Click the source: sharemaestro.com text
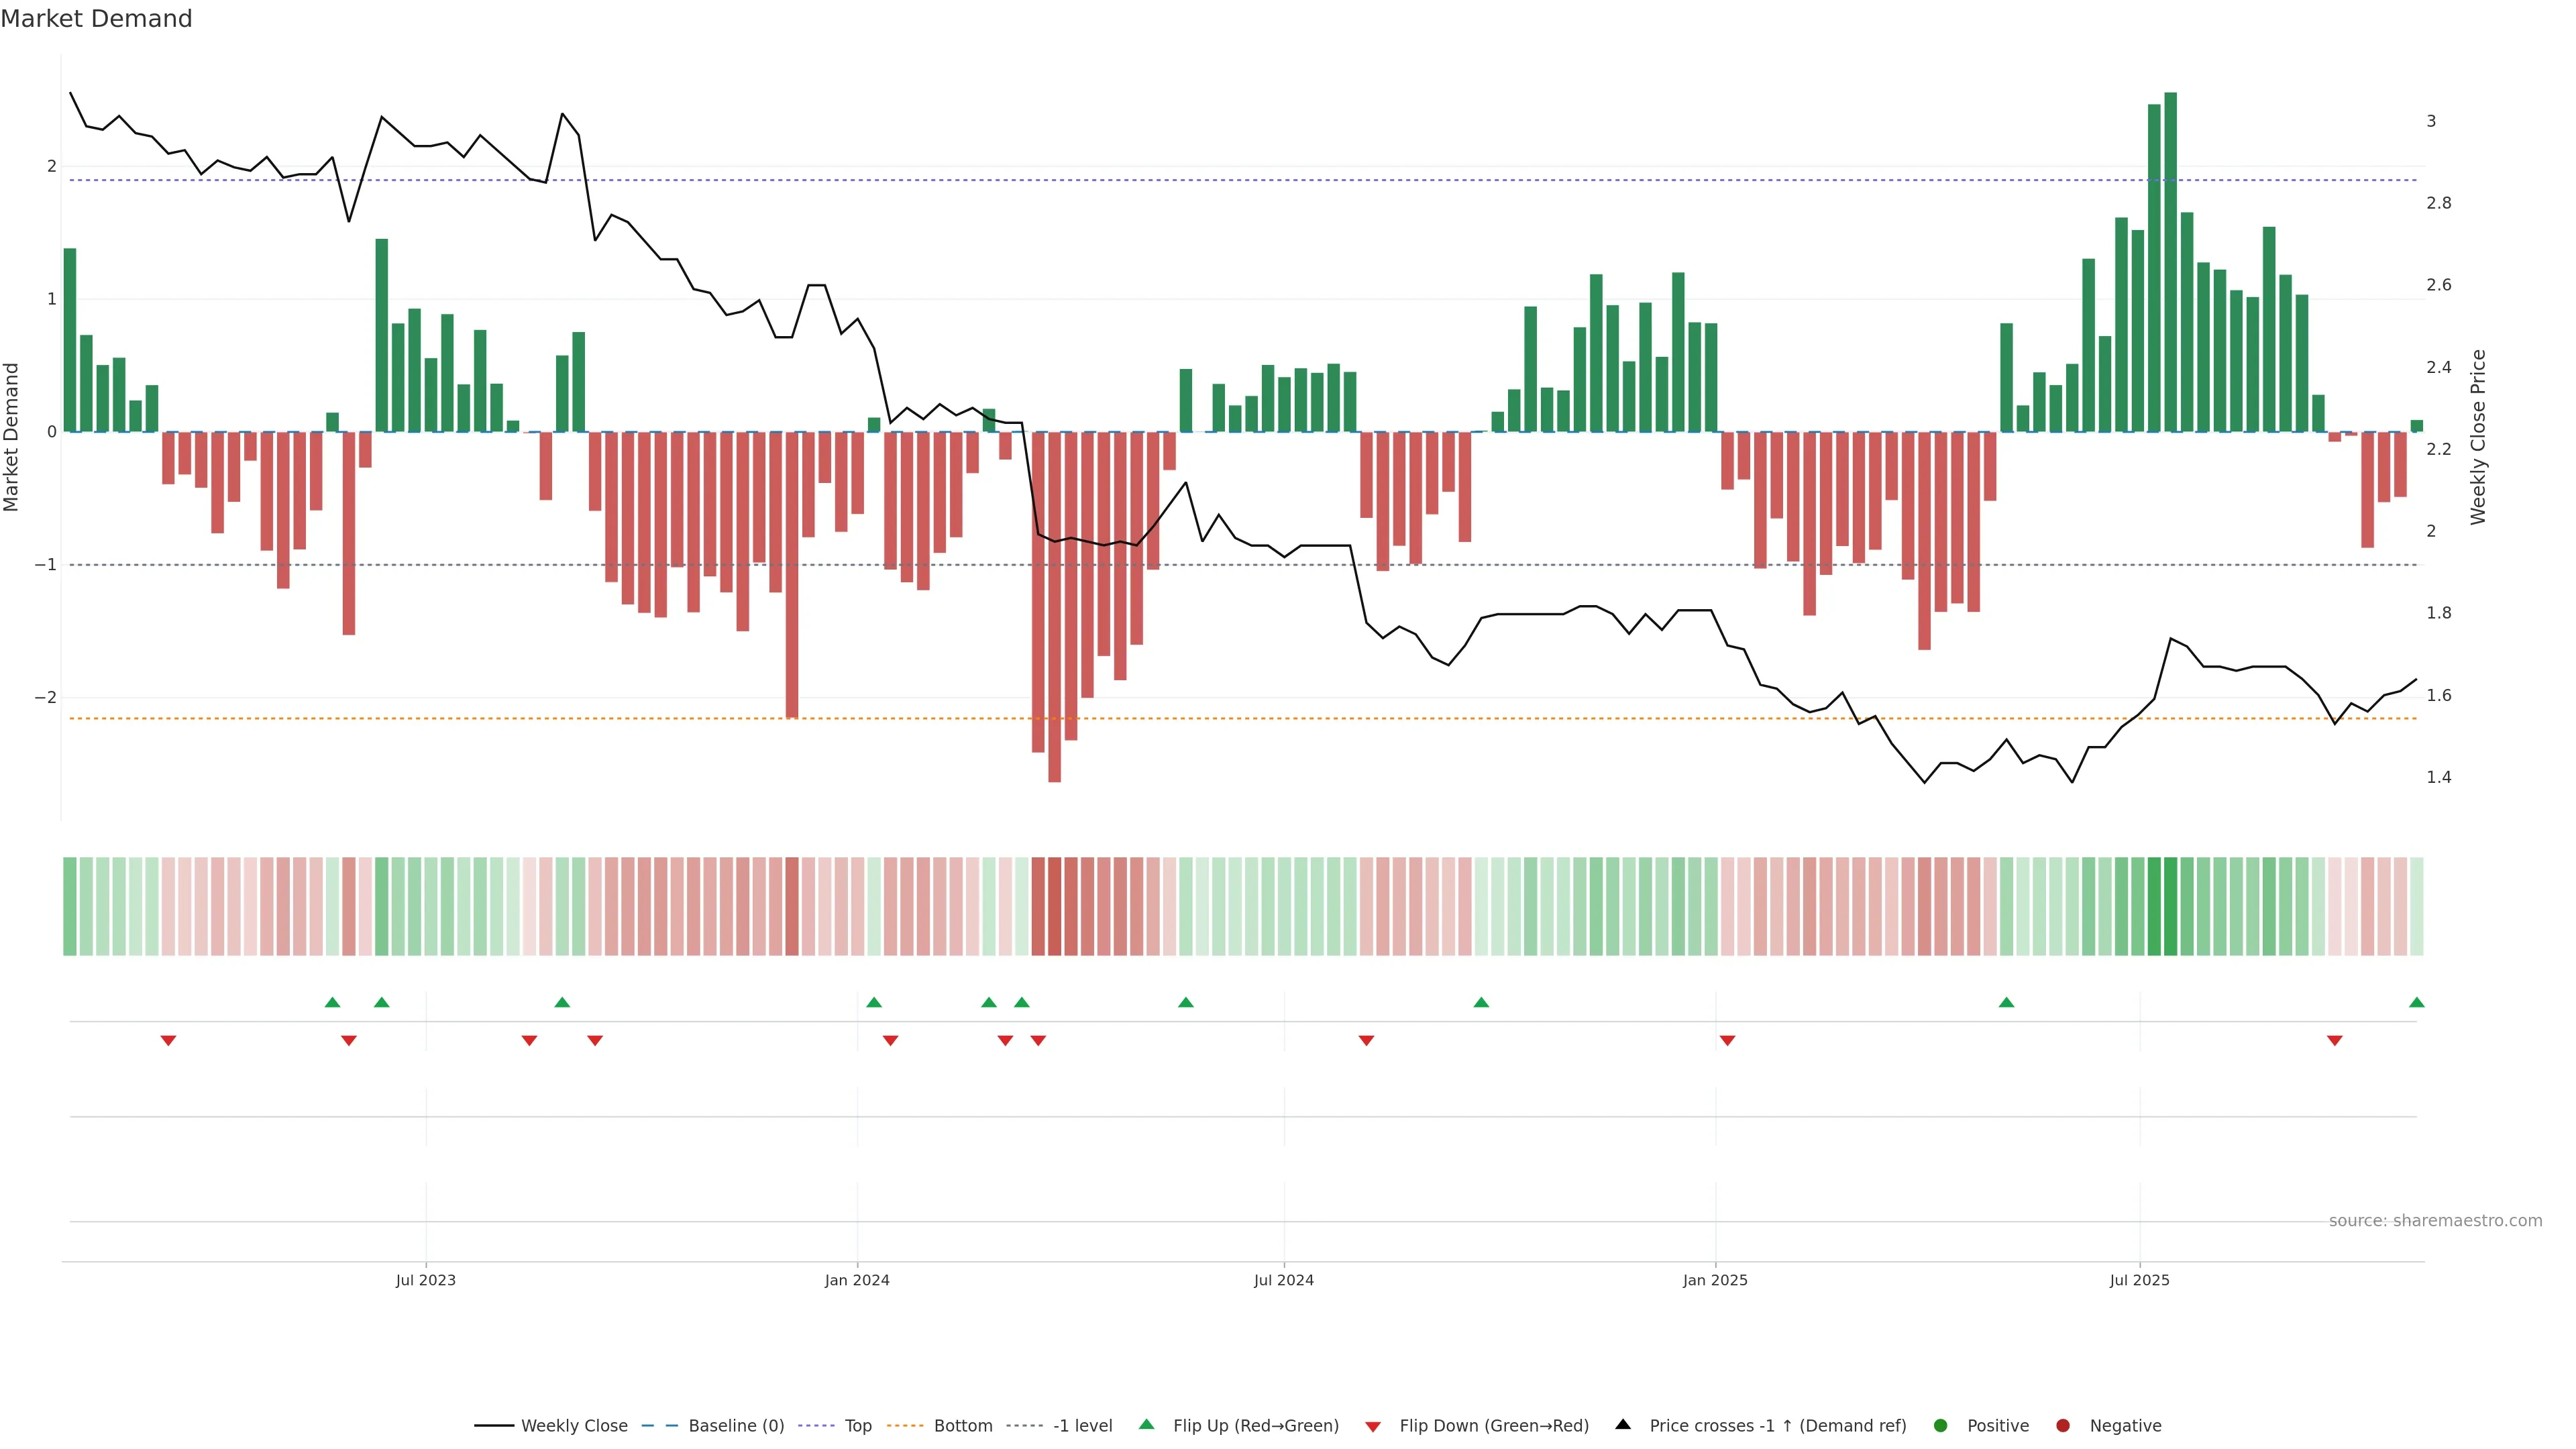This screenshot has width=2576, height=1449. pos(2435,1221)
